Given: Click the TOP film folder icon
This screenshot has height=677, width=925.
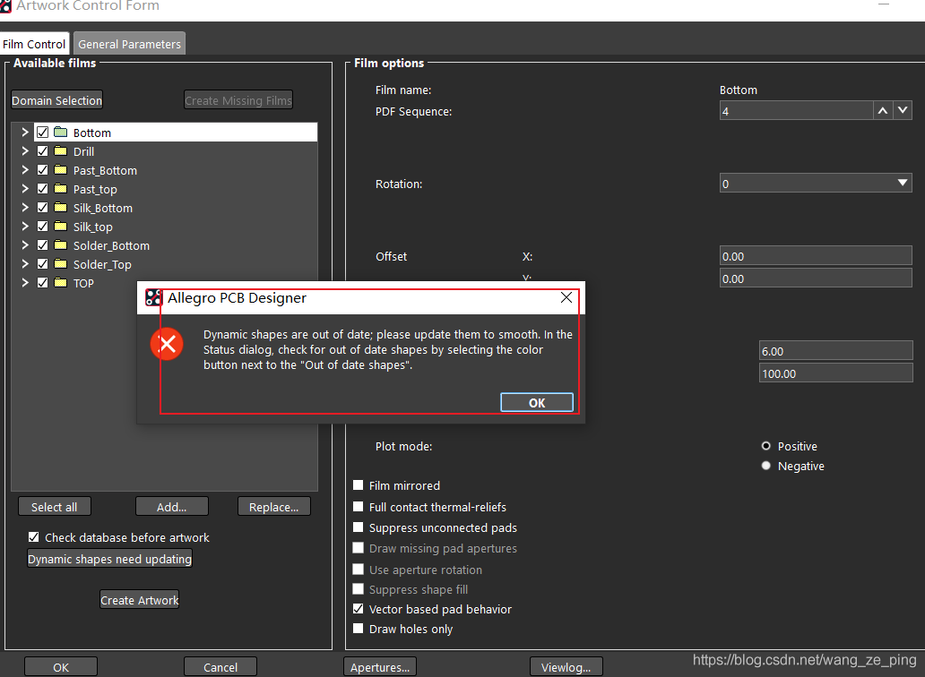Looking at the screenshot, I should tap(60, 283).
